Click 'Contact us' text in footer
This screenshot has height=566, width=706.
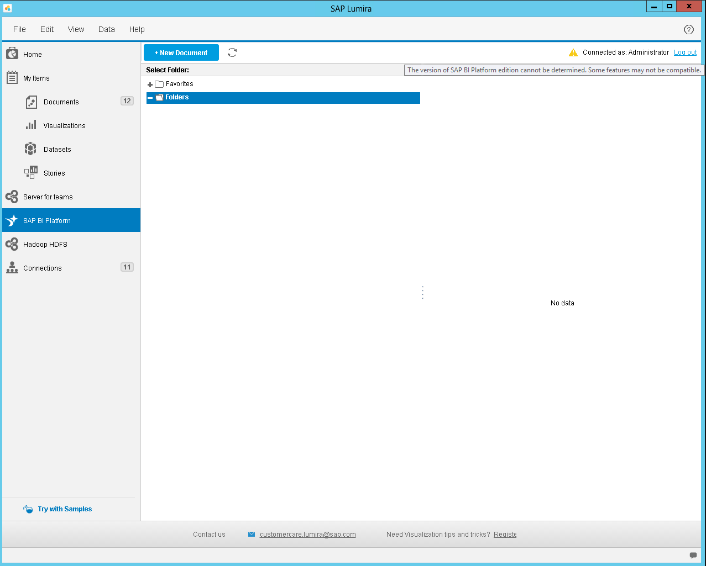coord(209,535)
